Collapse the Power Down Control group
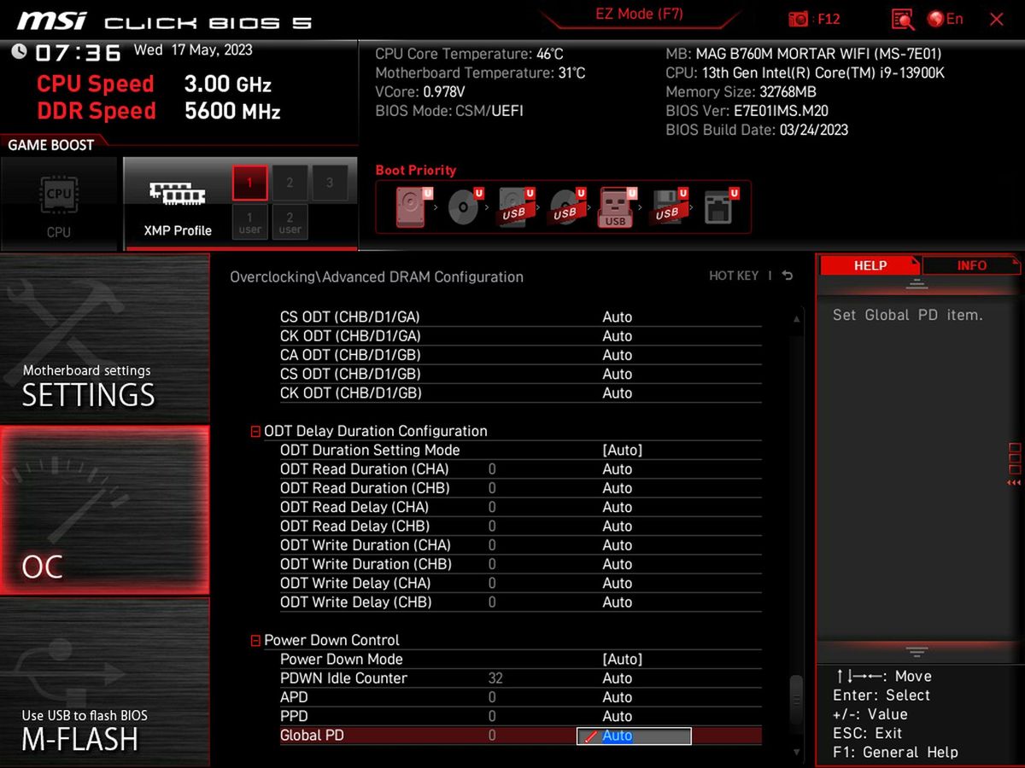Viewport: 1025px width, 768px height. click(x=255, y=641)
